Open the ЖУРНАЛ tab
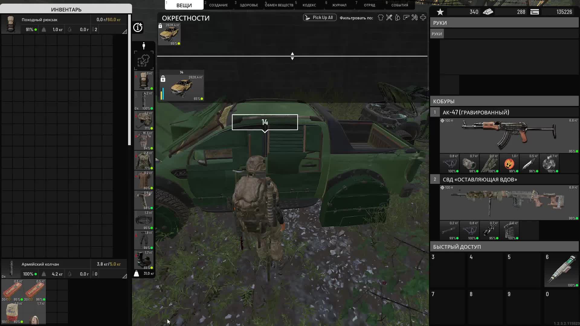This screenshot has height=326, width=580. (339, 5)
